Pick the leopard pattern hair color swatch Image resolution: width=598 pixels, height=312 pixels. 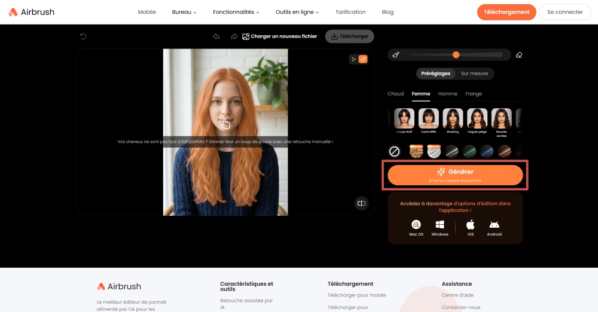click(x=416, y=151)
